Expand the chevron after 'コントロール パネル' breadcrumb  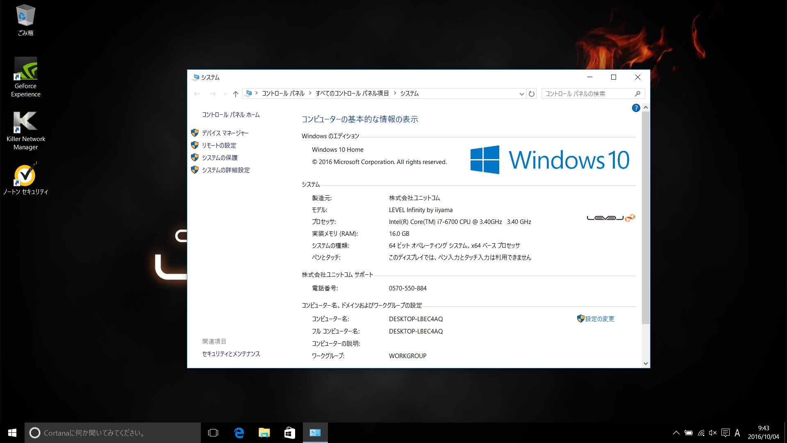(310, 94)
